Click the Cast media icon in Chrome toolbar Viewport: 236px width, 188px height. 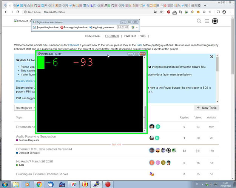(x=218, y=12)
